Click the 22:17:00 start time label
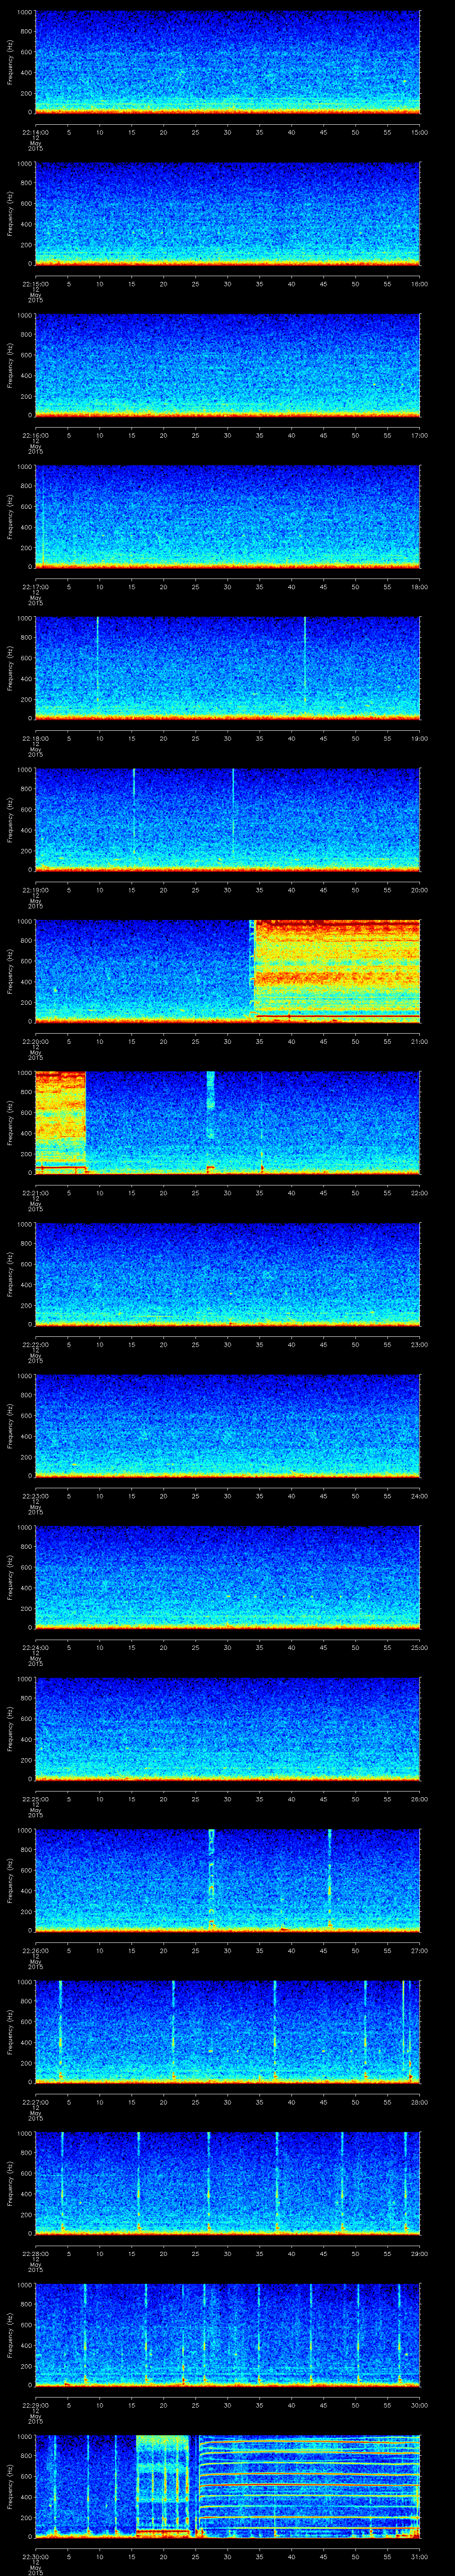 click(35, 586)
